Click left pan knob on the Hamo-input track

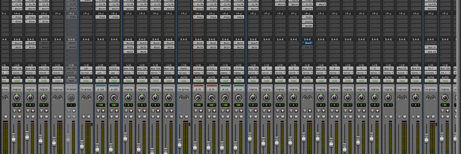(181, 98)
